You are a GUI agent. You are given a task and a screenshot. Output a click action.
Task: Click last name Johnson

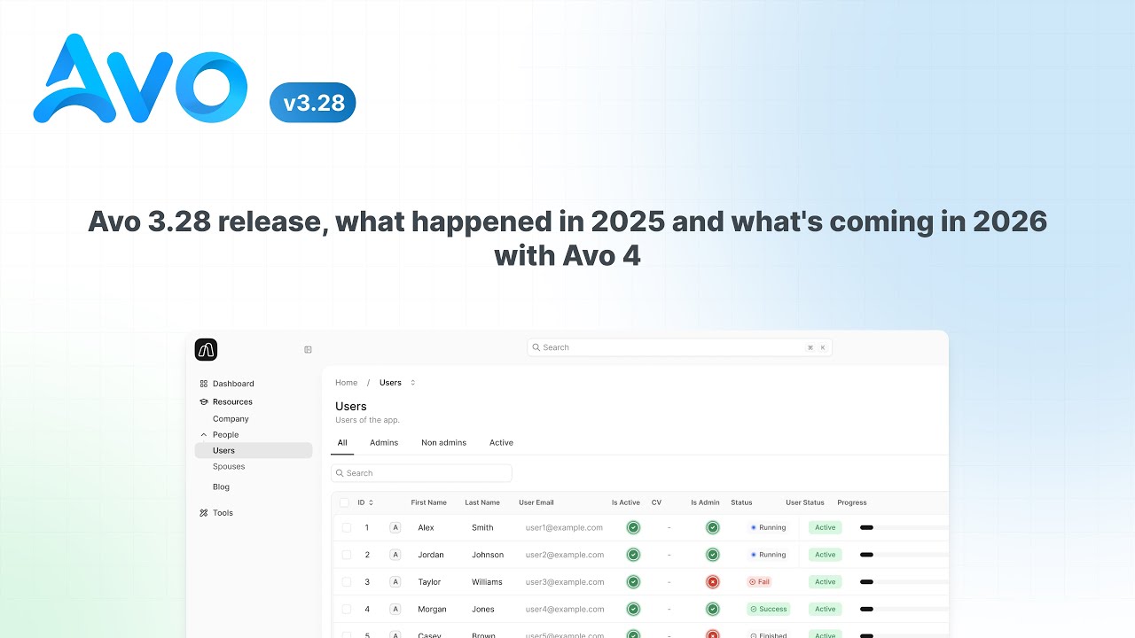[x=488, y=555]
